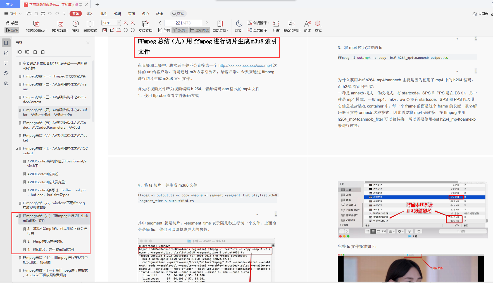Switch to the 保护 ribbon tab
Viewport: 493px width, 283px height.
coord(146,14)
